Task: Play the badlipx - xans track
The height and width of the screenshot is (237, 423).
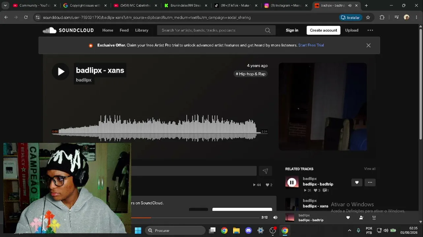Action: tap(61, 71)
